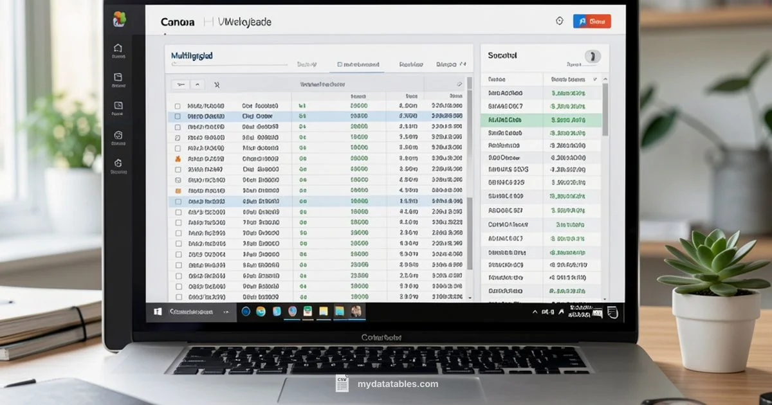This screenshot has width=772, height=405.
Task: Click the edit icon on the table header row
Action: (459, 84)
